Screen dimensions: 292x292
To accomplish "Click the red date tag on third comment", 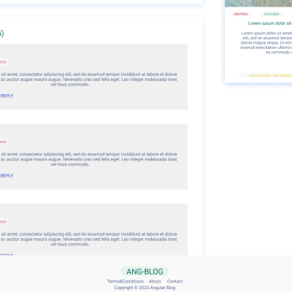I will [x=4, y=222].
